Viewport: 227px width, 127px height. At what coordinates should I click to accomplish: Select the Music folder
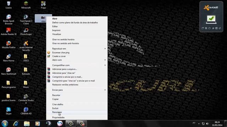coord(26,84)
